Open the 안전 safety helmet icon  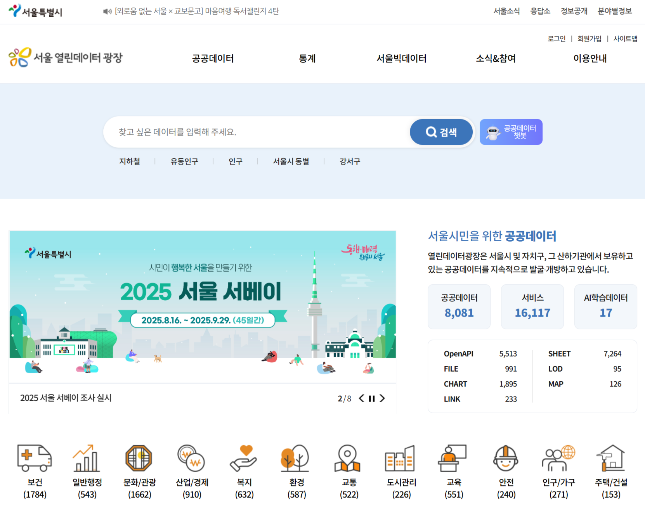tap(506, 458)
